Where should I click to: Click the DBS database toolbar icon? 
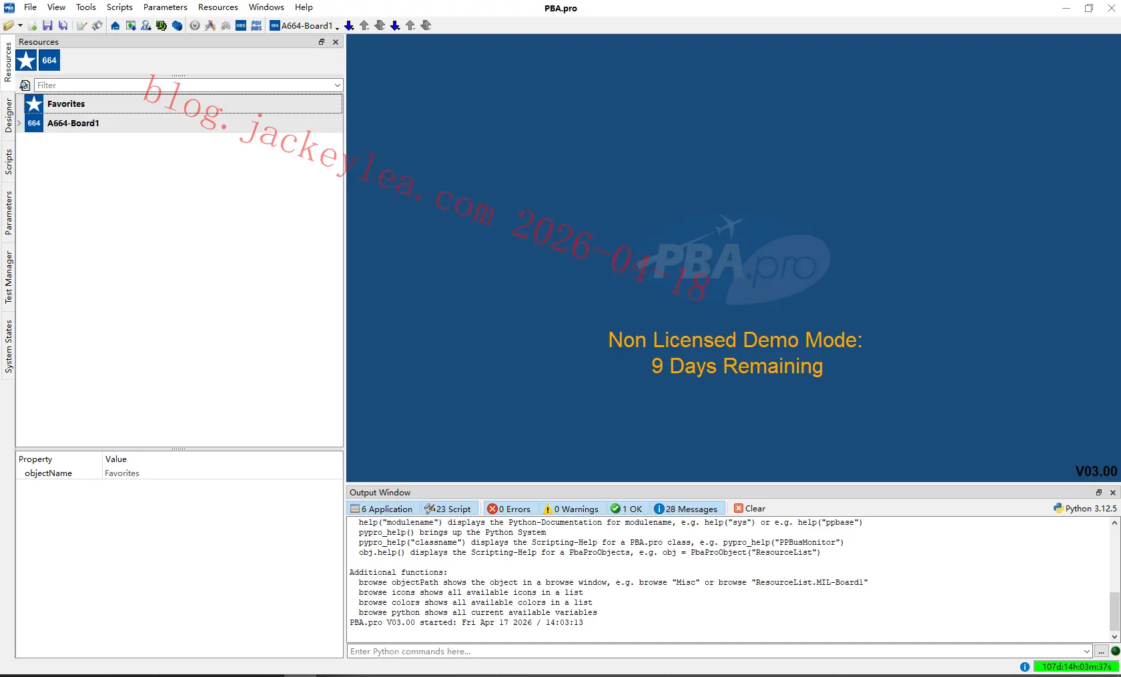(241, 25)
